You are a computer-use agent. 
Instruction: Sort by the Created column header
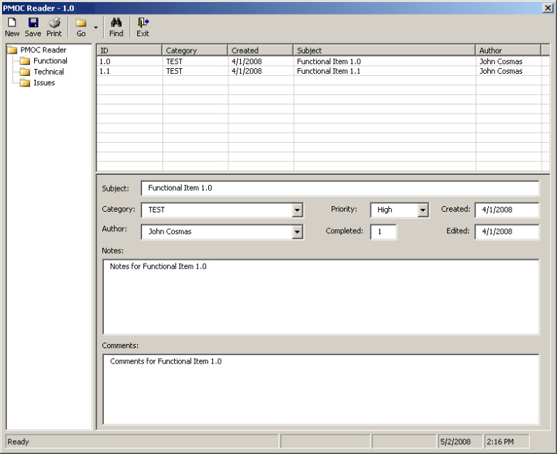click(260, 50)
